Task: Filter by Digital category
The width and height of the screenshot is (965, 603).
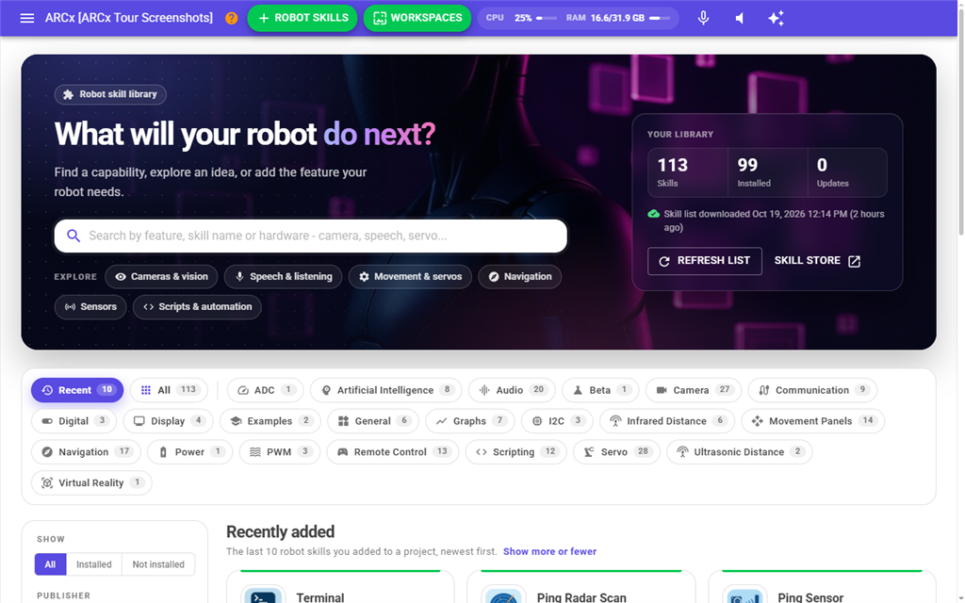Action: pos(74,421)
